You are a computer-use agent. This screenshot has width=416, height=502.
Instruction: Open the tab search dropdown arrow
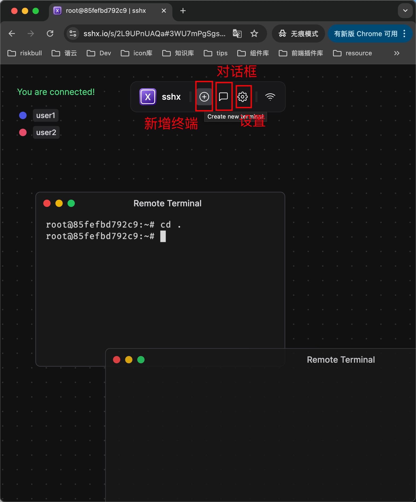405,11
